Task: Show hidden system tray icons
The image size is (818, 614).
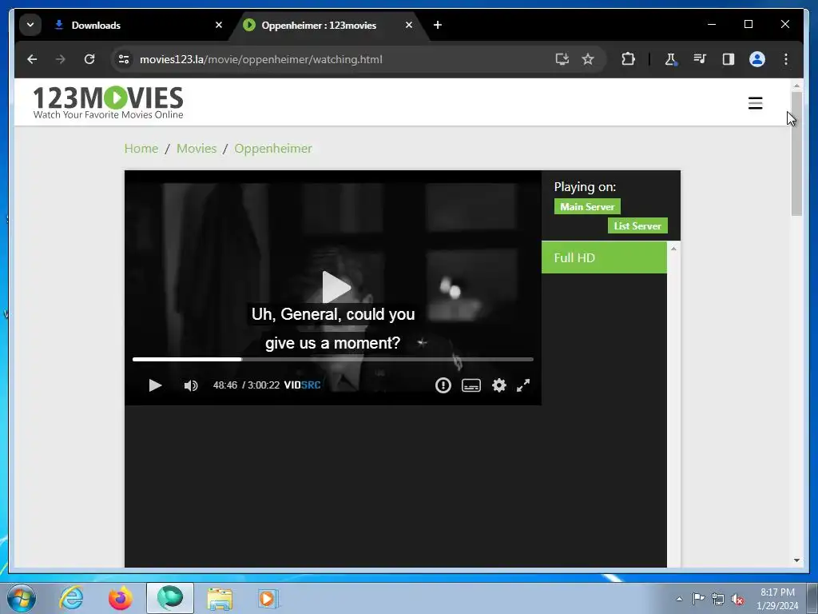Action: pos(679,599)
